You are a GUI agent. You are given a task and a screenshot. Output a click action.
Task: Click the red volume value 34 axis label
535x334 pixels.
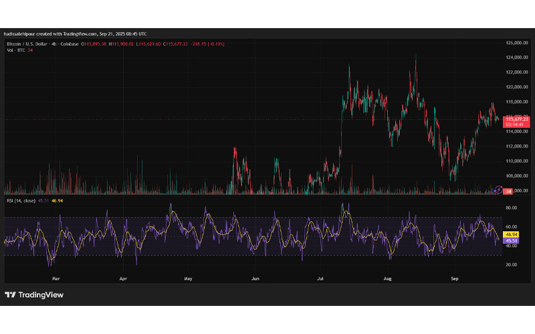coord(509,192)
